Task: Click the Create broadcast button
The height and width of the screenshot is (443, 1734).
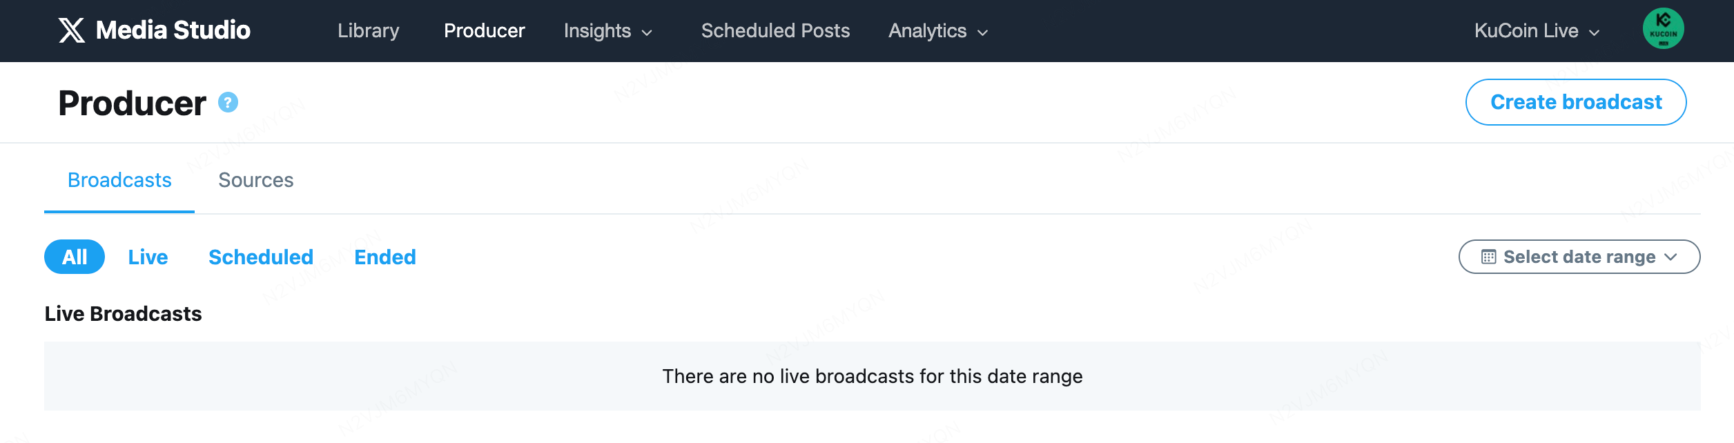Action: [x=1575, y=102]
